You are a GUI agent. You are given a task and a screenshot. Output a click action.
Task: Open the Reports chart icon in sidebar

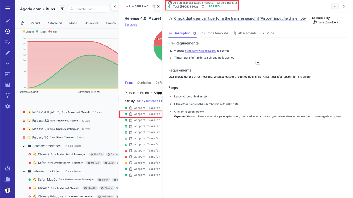tap(7, 84)
